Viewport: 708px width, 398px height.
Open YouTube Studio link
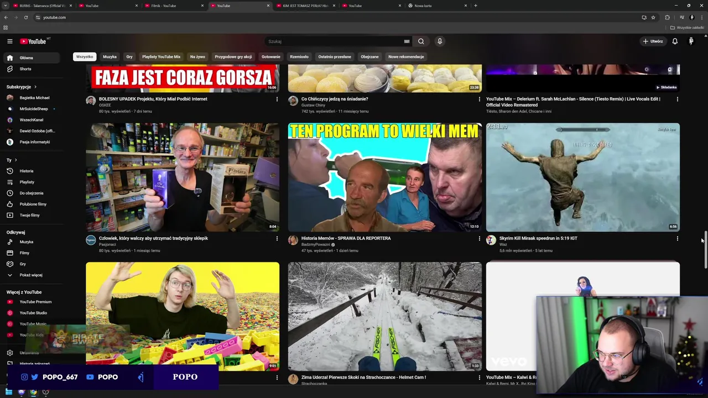point(33,313)
